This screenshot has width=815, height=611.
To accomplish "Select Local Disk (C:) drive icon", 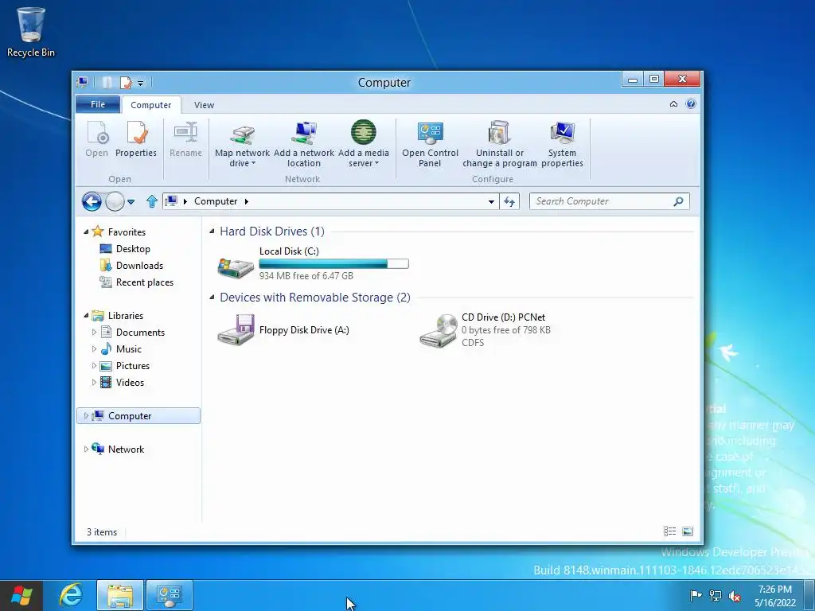I will [x=236, y=267].
